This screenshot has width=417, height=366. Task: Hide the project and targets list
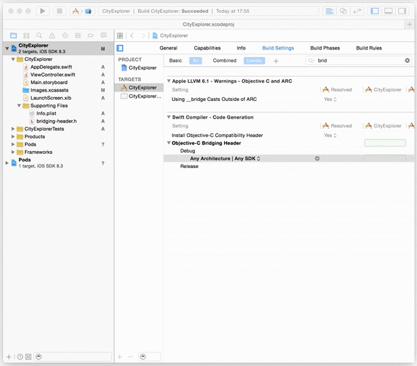(x=120, y=48)
